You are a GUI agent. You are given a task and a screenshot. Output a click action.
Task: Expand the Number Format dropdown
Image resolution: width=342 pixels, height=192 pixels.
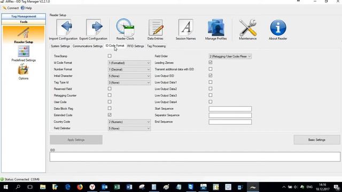tap(129, 69)
